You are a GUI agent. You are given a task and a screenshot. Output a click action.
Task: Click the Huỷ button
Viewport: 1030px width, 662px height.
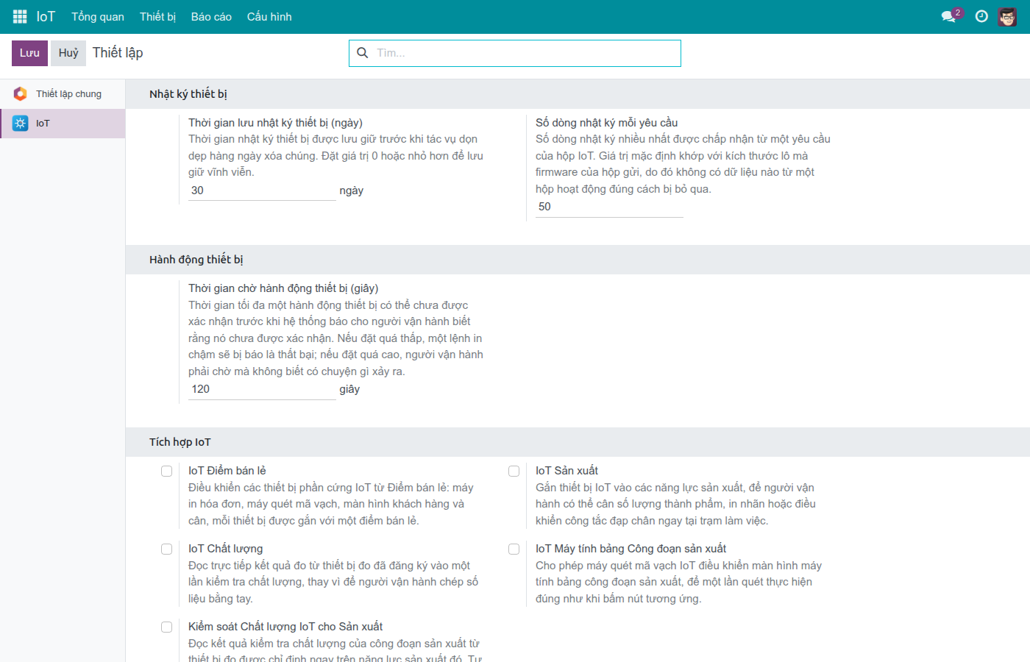pos(68,53)
